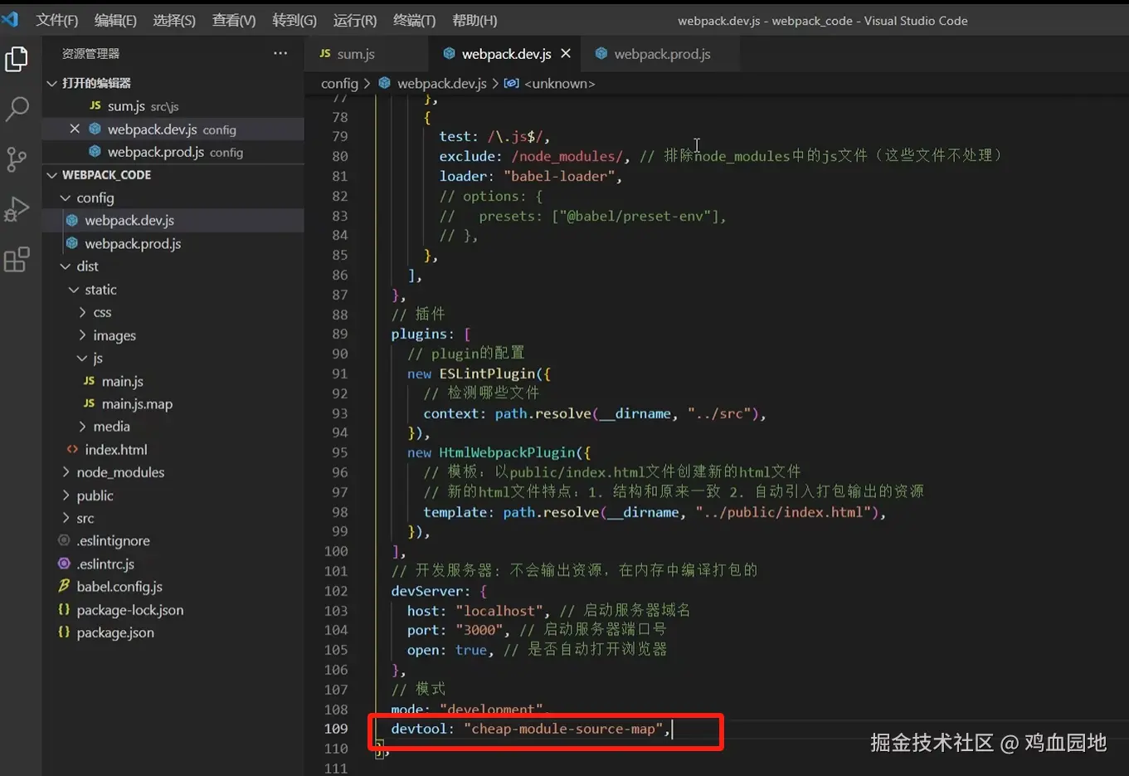
Task: Click webpack.dev.js in the breadcrumb
Action: (x=441, y=83)
